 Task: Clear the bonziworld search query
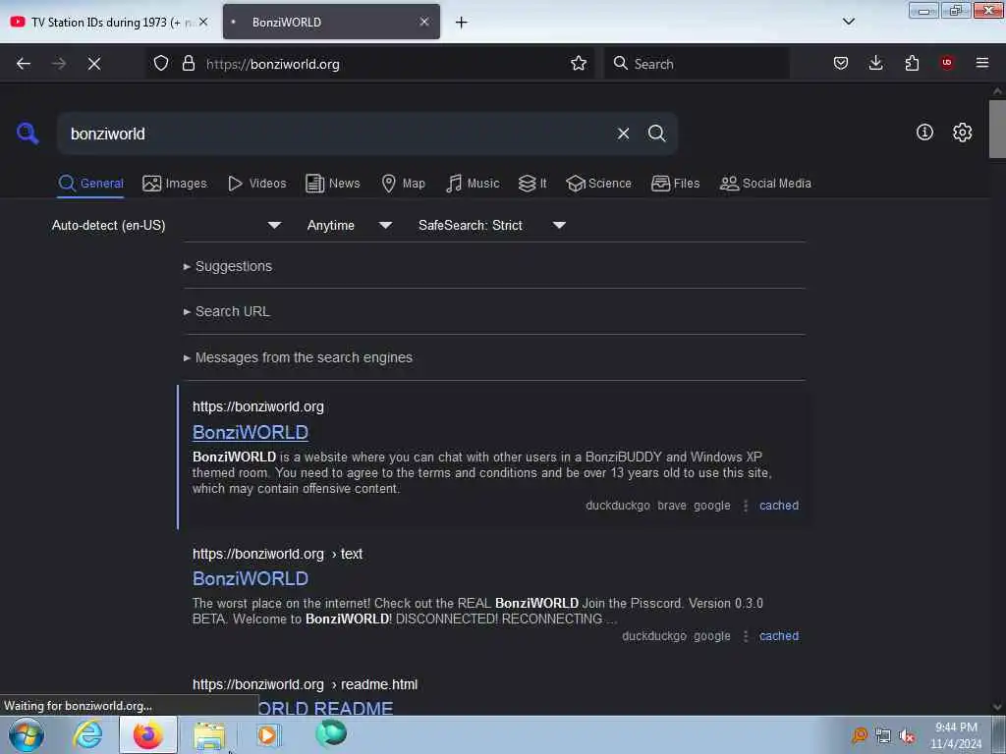pyautogui.click(x=623, y=134)
